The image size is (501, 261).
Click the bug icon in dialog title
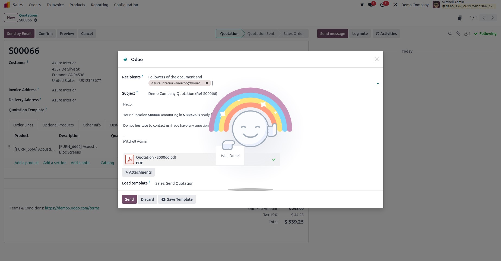[x=125, y=59]
